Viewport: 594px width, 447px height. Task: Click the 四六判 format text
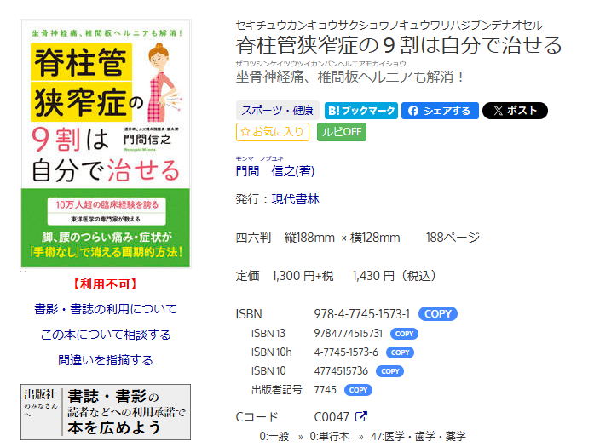tap(253, 238)
